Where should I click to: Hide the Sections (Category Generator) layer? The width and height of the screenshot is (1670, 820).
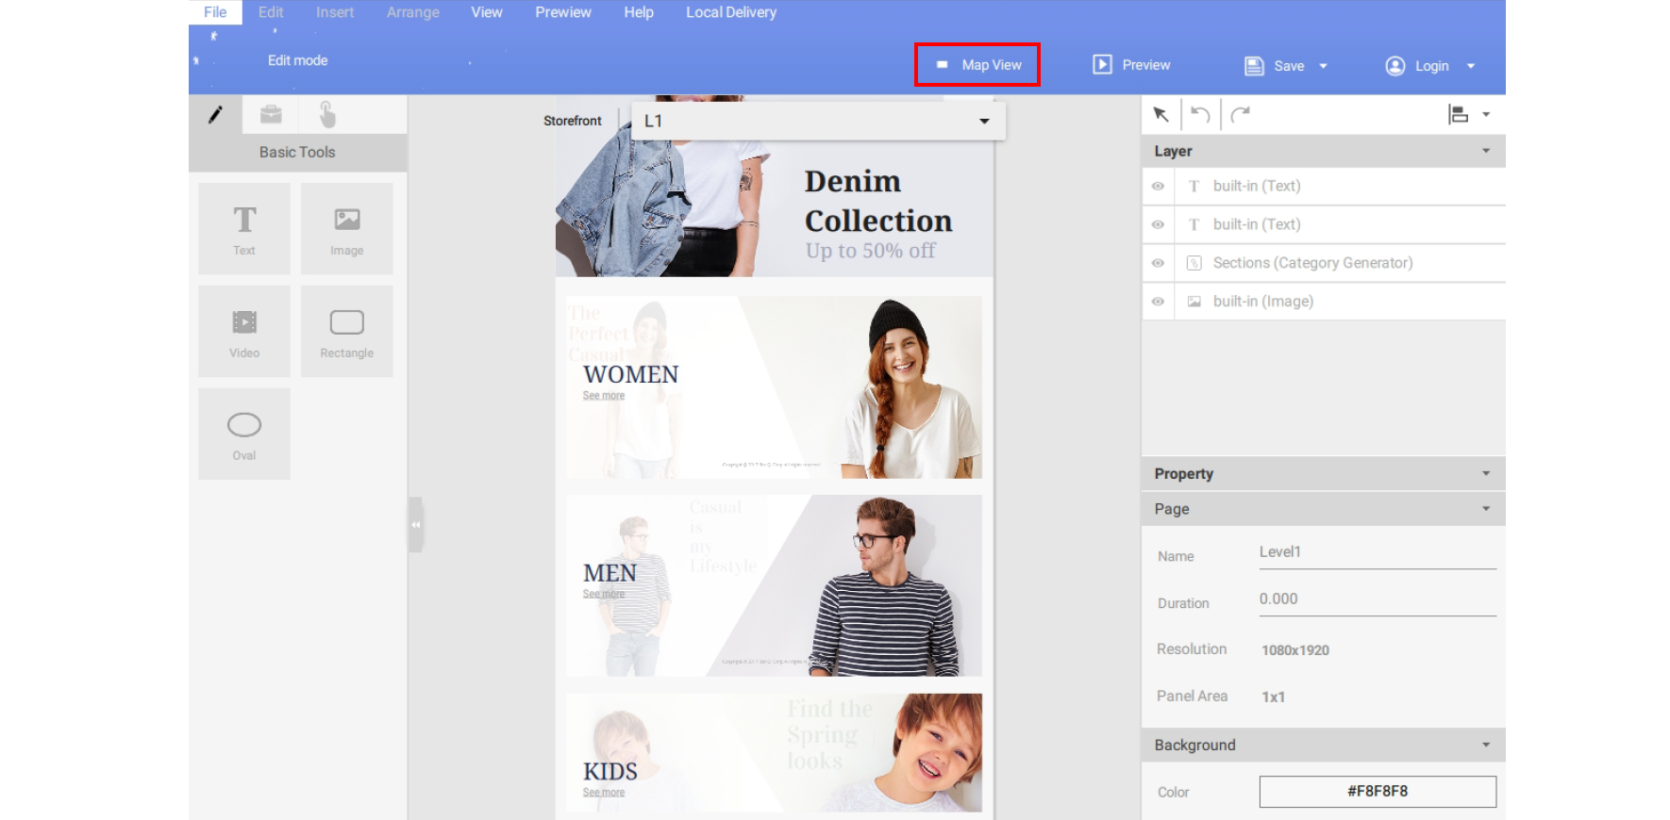[1158, 263]
